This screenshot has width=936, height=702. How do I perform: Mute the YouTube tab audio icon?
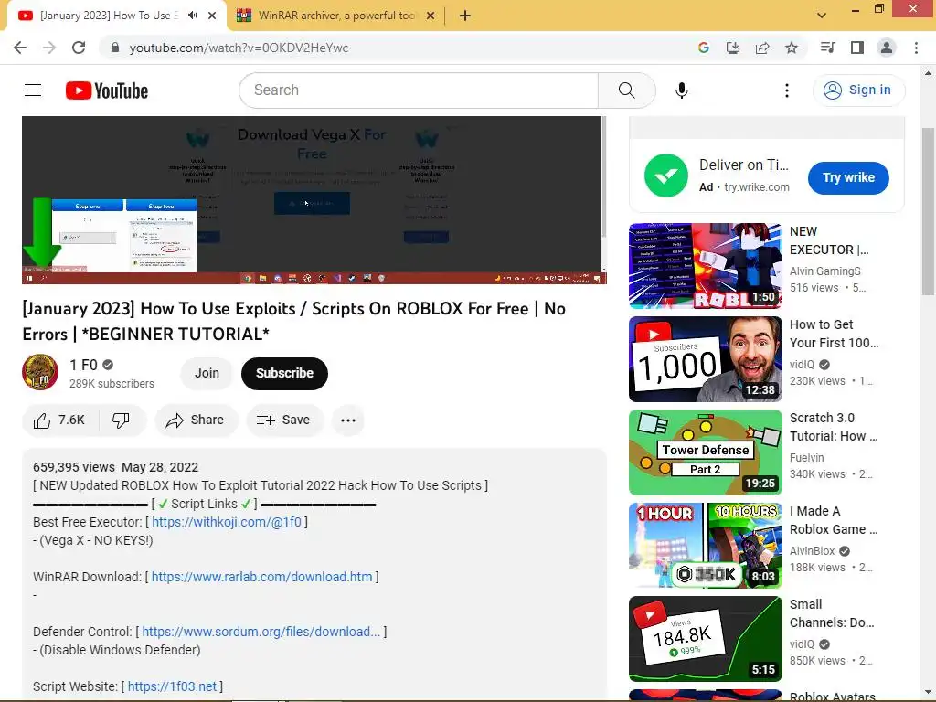[x=192, y=16]
